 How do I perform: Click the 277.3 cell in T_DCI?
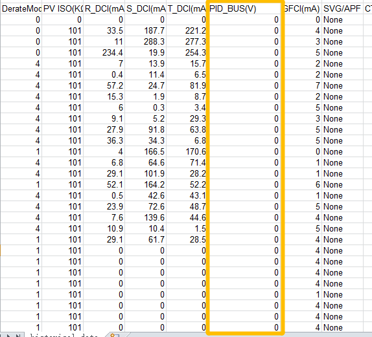click(x=187, y=41)
